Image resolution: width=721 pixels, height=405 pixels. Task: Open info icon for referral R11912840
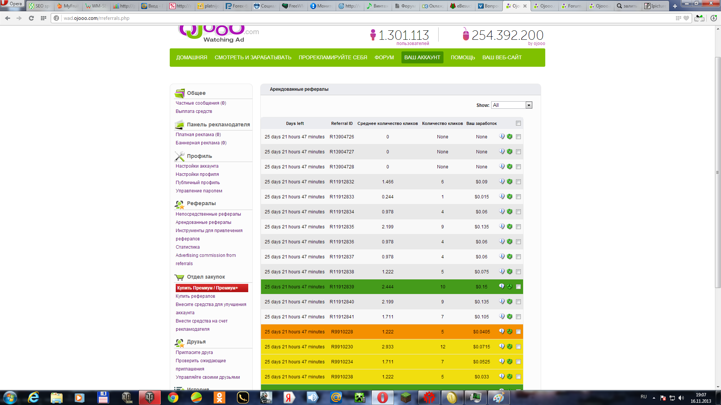point(502,301)
